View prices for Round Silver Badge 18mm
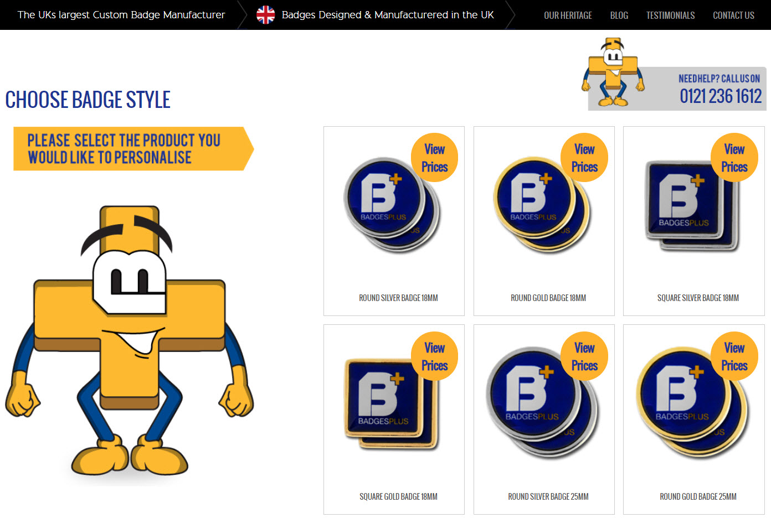Image resolution: width=771 pixels, height=518 pixels. point(434,158)
